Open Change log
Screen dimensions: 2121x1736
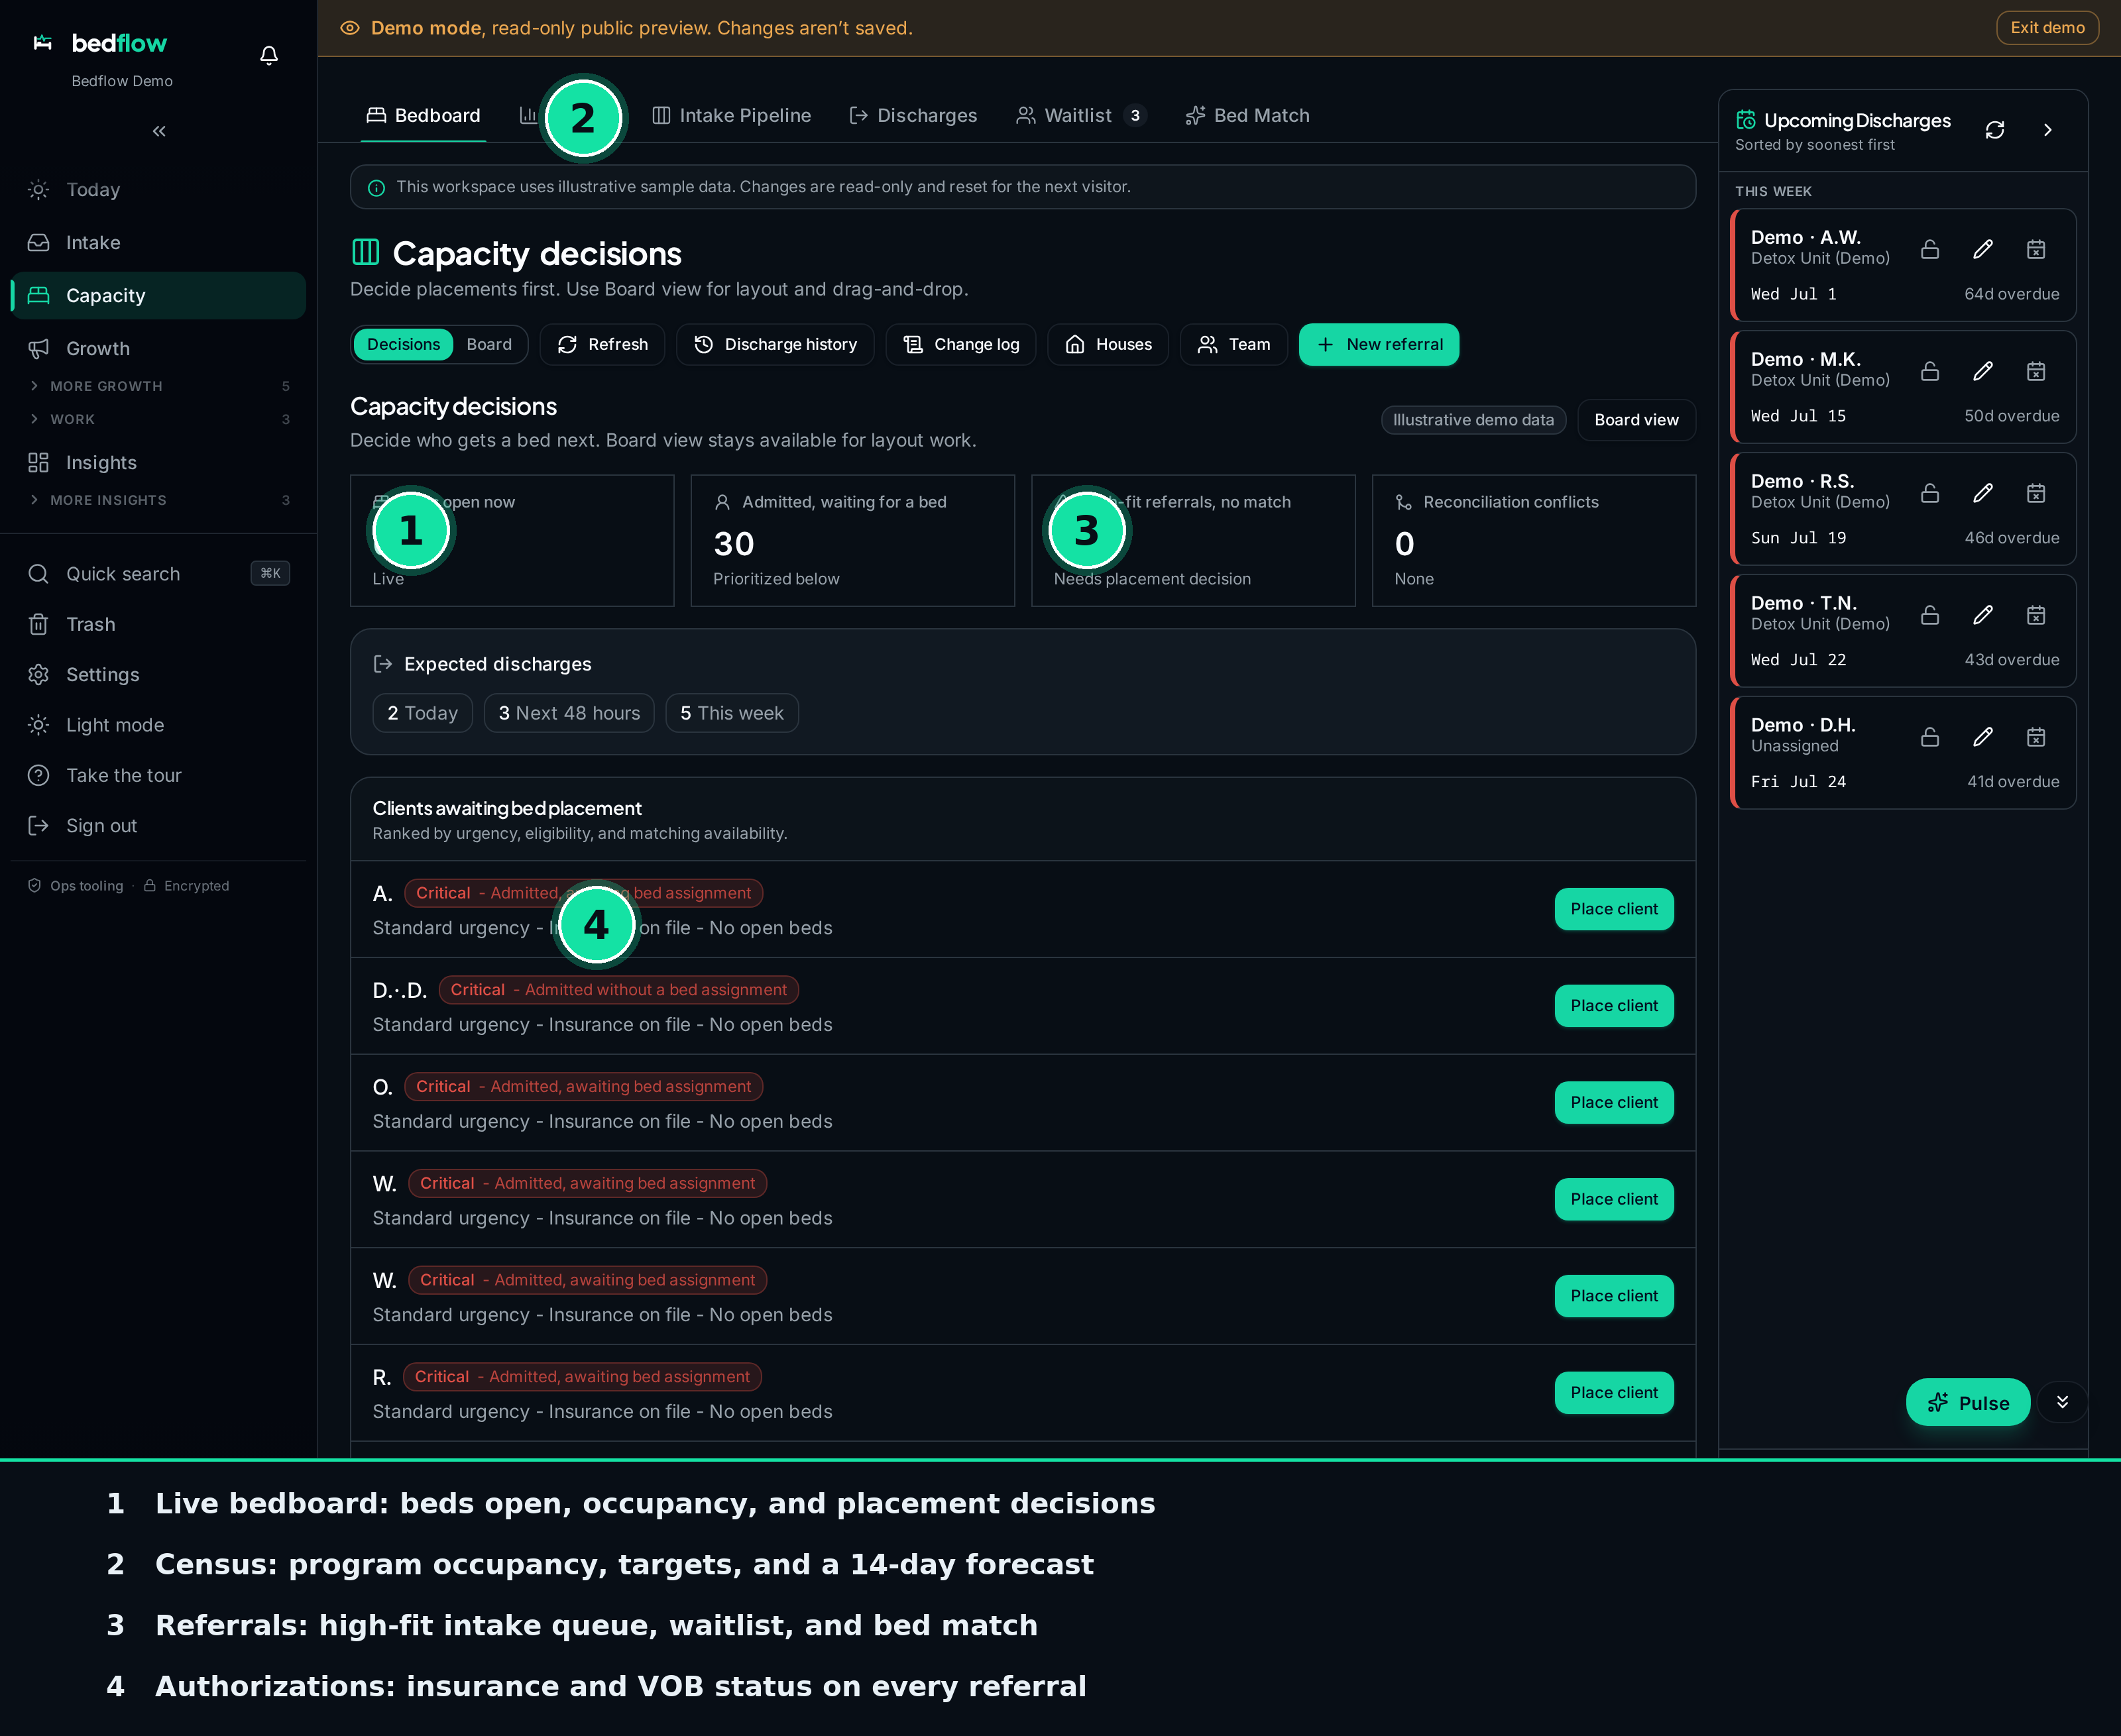[x=960, y=345]
